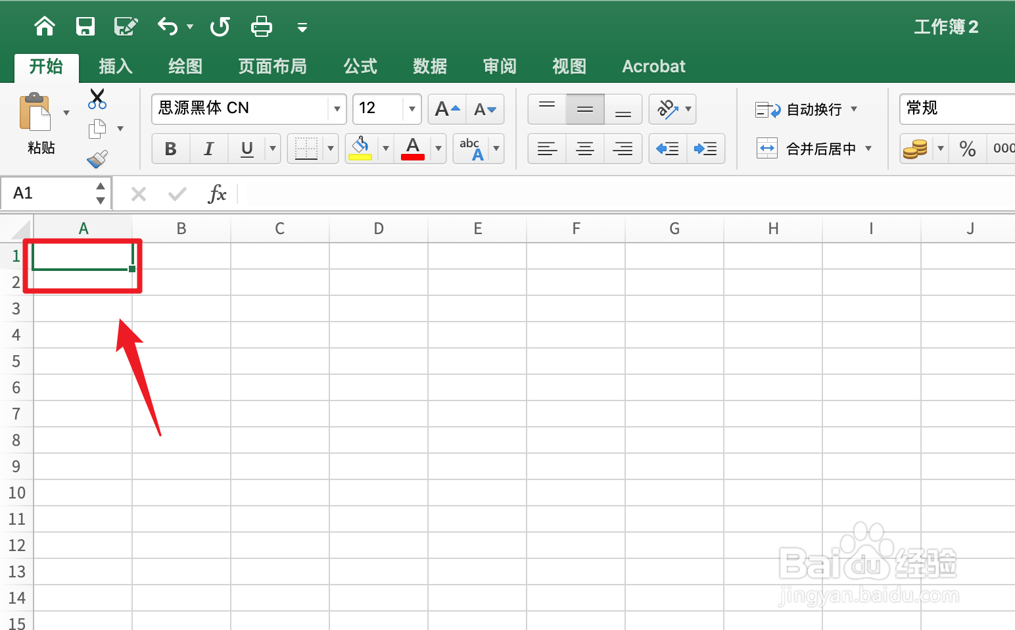Click the Undo icon
The image size is (1015, 630).
[166, 26]
